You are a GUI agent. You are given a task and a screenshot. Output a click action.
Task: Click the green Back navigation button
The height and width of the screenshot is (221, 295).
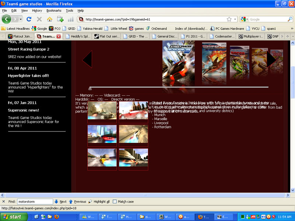click(6, 19)
